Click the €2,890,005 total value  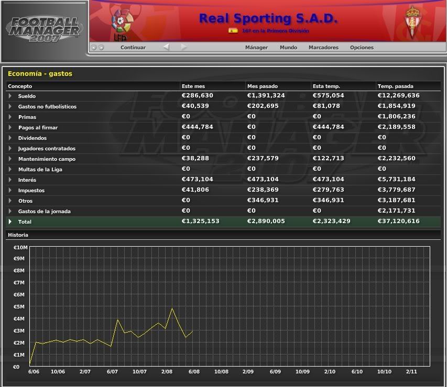click(x=266, y=221)
